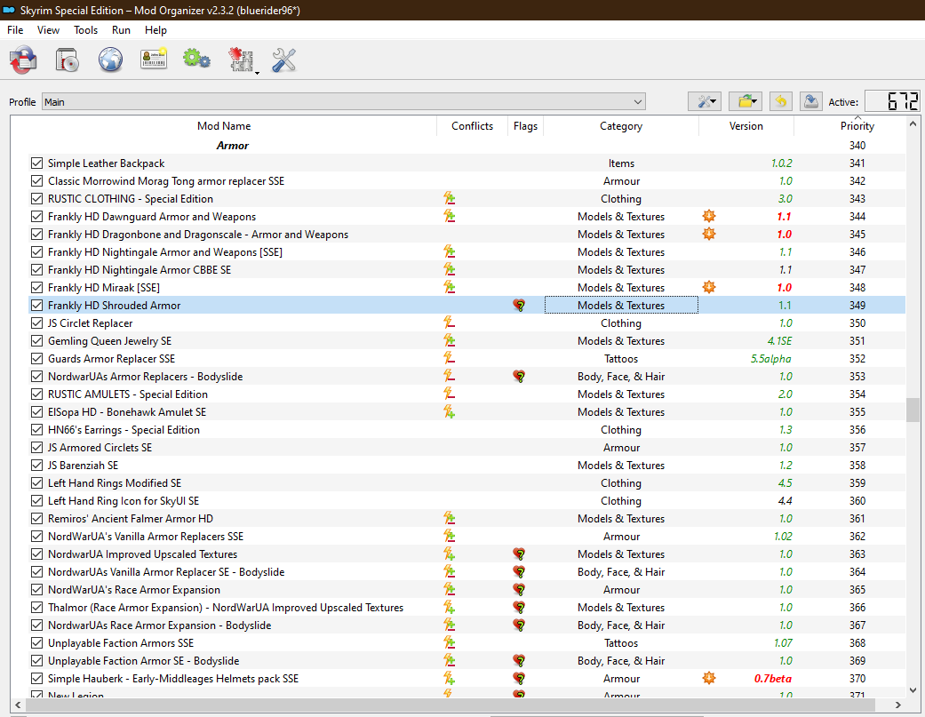Open the Profiles ID card icon
The width and height of the screenshot is (925, 717).
(154, 59)
